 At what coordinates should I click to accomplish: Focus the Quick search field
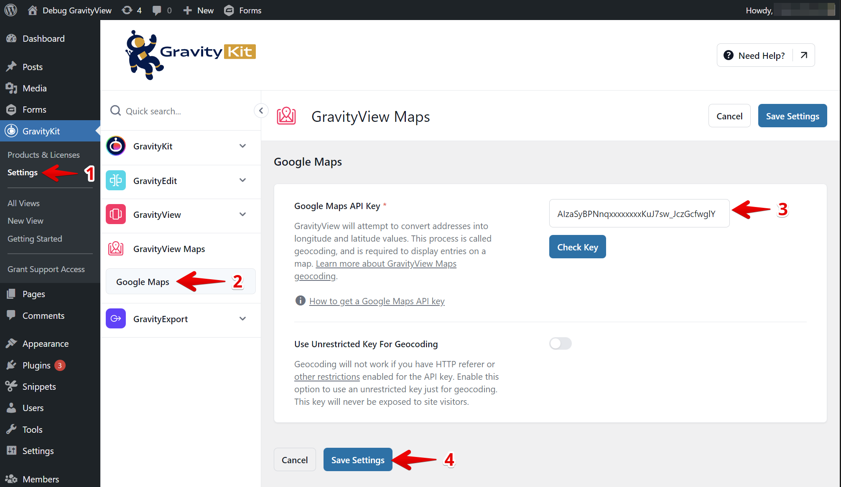[181, 111]
